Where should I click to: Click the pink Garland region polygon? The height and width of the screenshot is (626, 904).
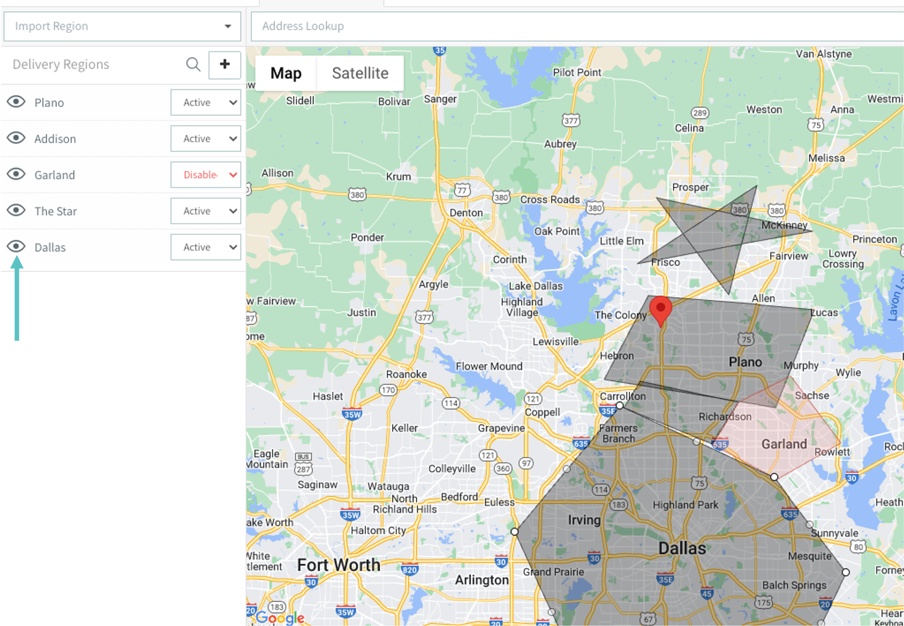pos(797,428)
